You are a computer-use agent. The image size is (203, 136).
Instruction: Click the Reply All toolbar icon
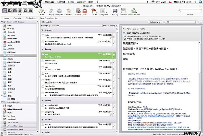pos(59,11)
